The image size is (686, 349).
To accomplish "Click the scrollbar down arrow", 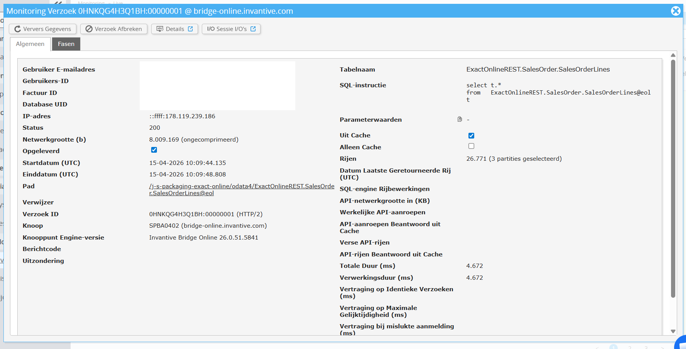I will (673, 331).
